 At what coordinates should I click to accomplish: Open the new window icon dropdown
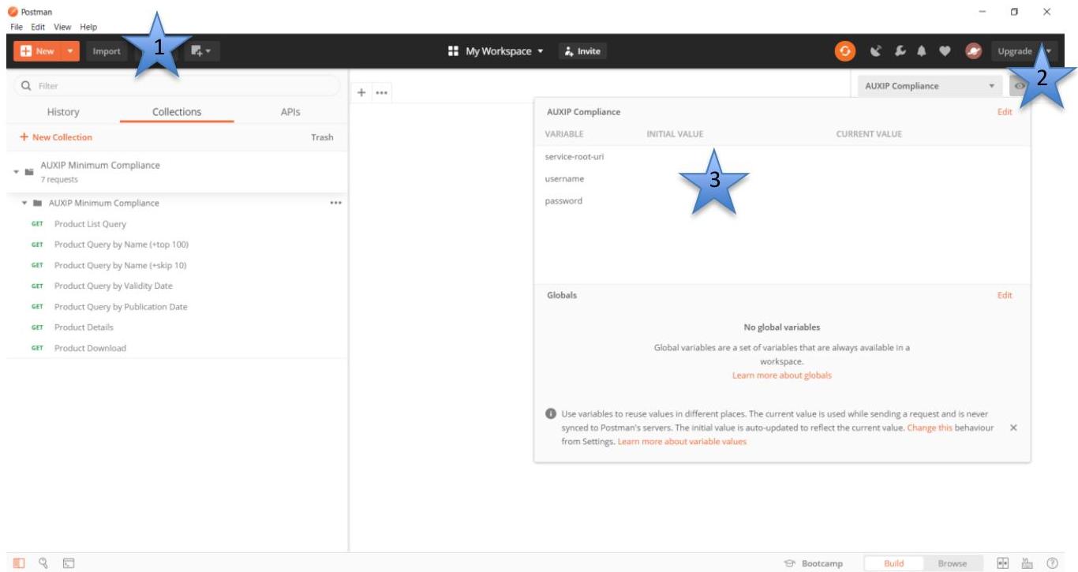[202, 51]
